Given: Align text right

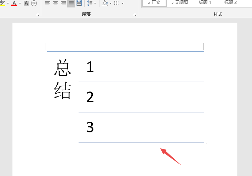Looking at the screenshot, I should [63, 3].
